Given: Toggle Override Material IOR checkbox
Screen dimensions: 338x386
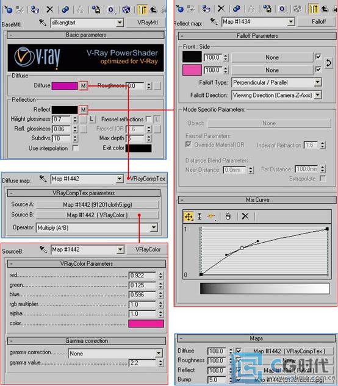Looking at the screenshot, I should (189, 145).
